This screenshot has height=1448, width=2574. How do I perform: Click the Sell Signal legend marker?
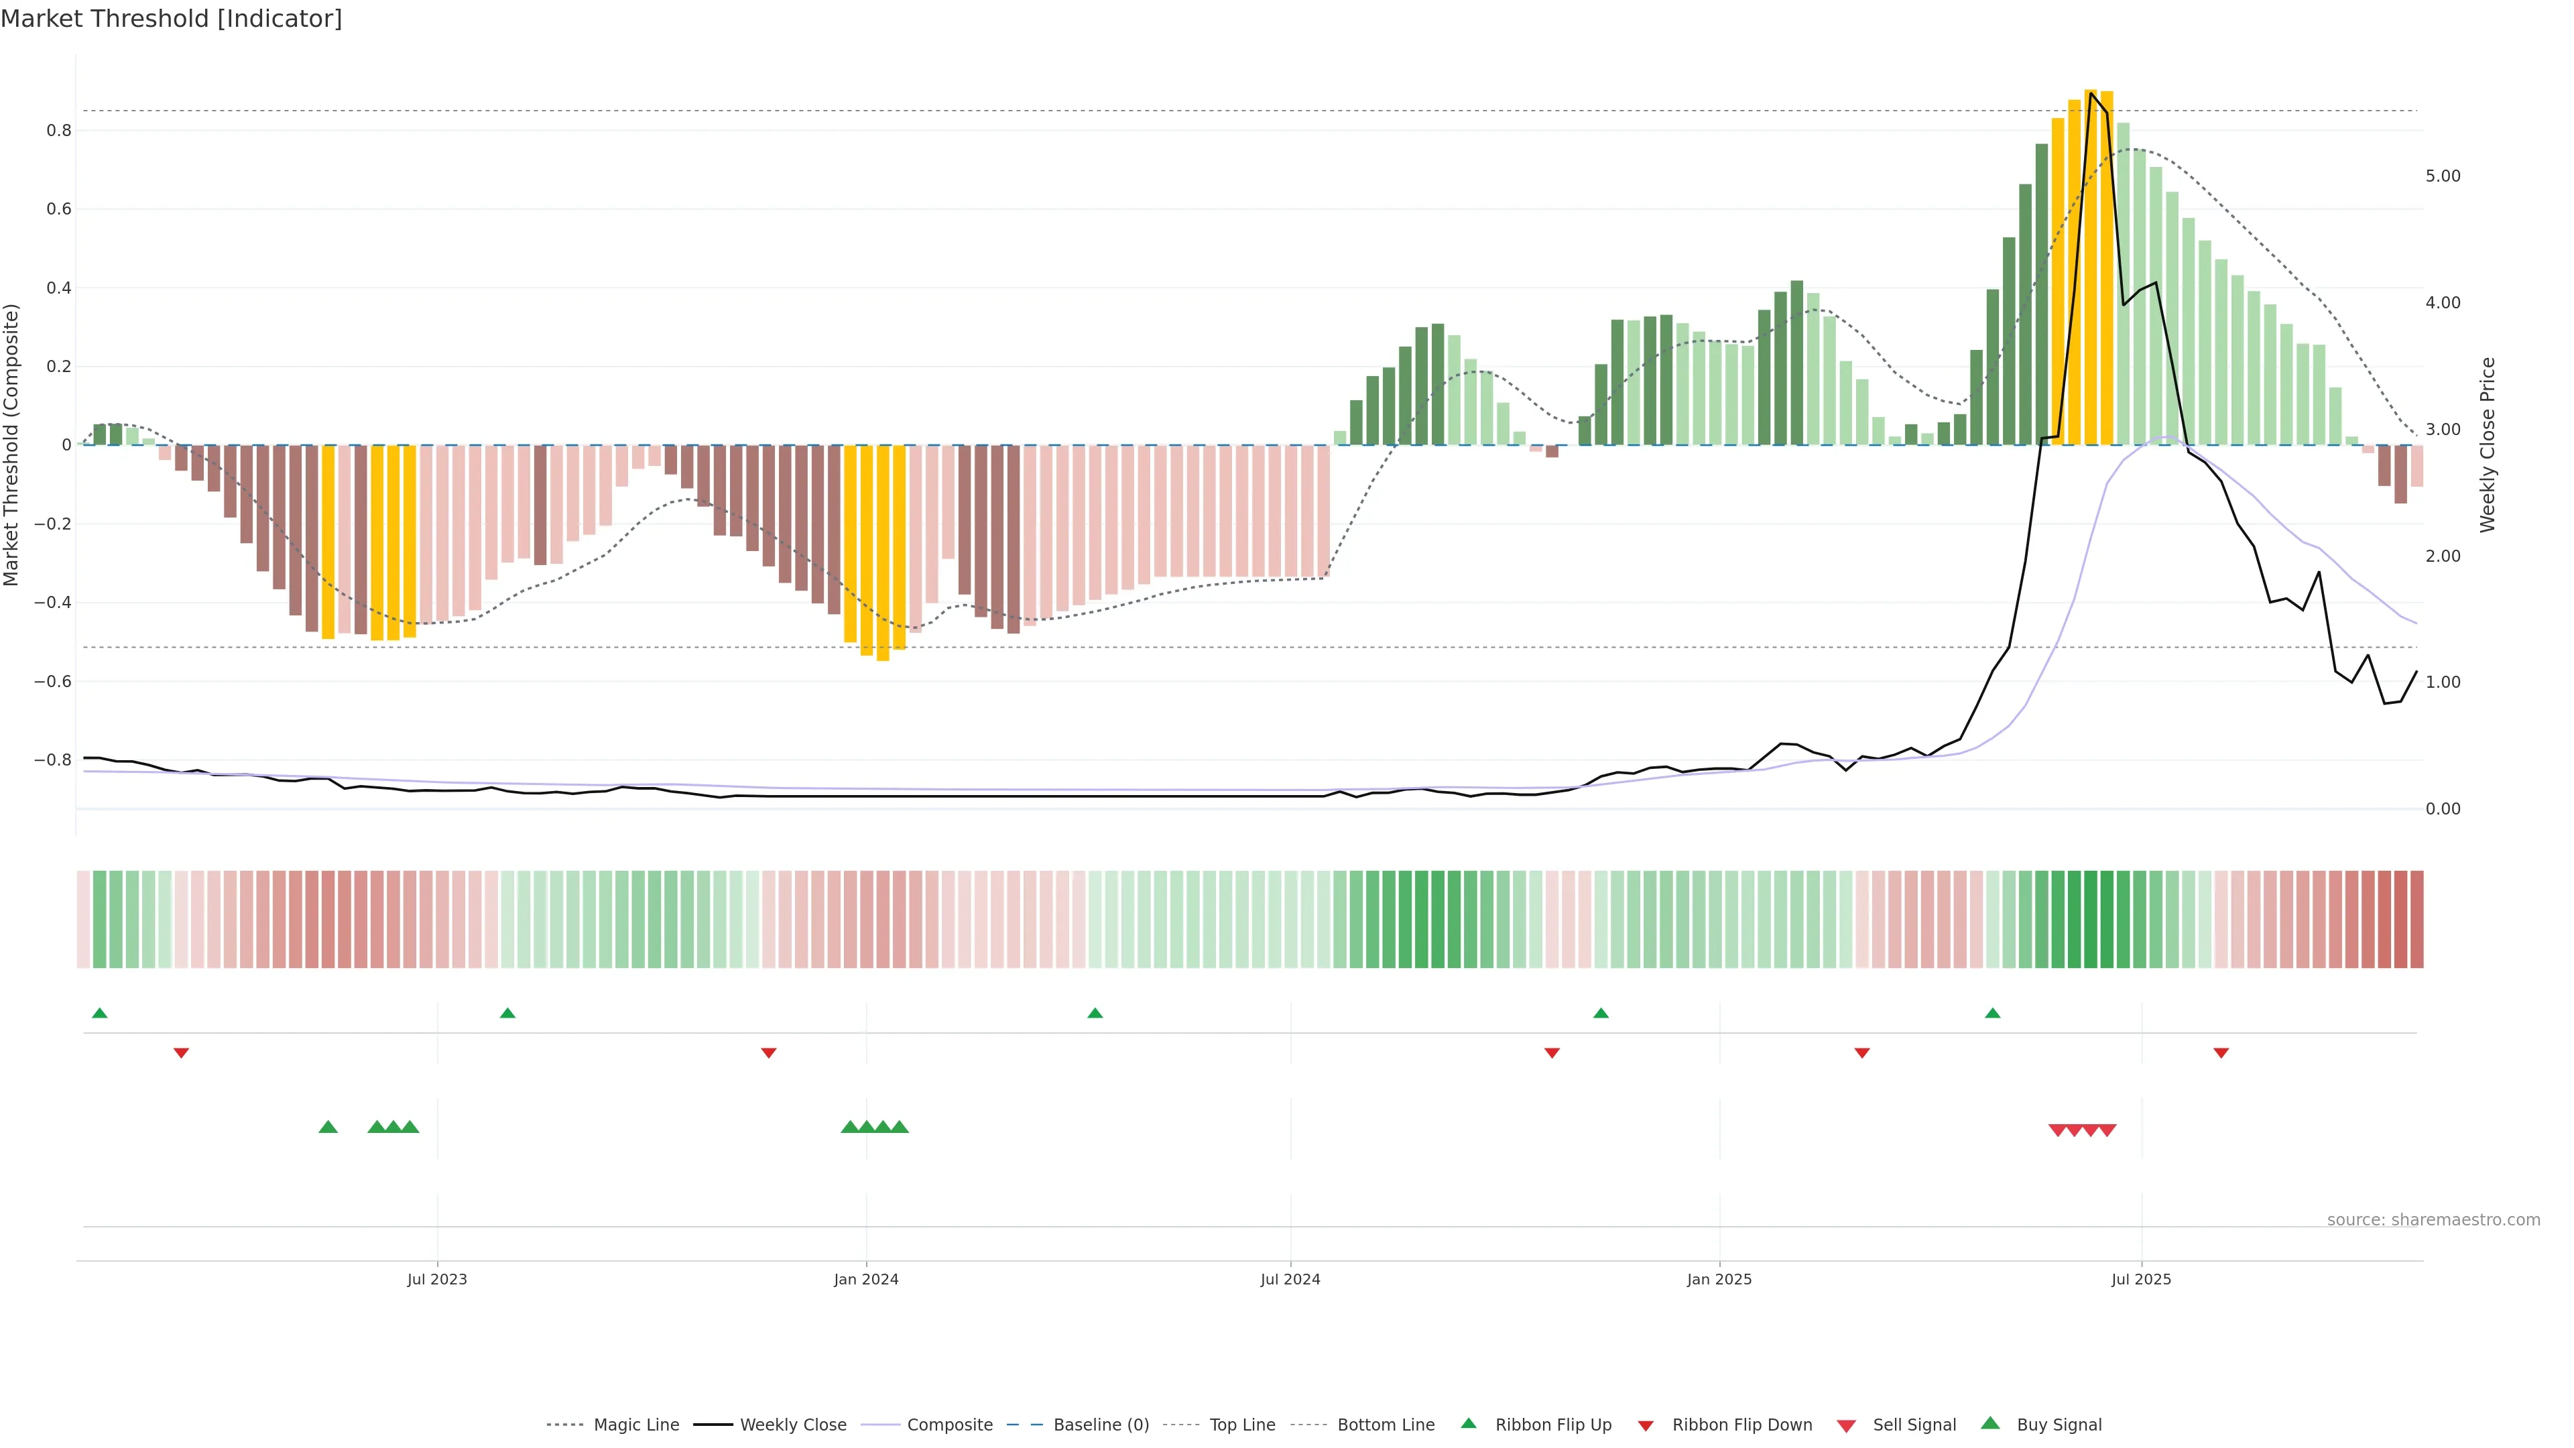tap(1847, 1426)
